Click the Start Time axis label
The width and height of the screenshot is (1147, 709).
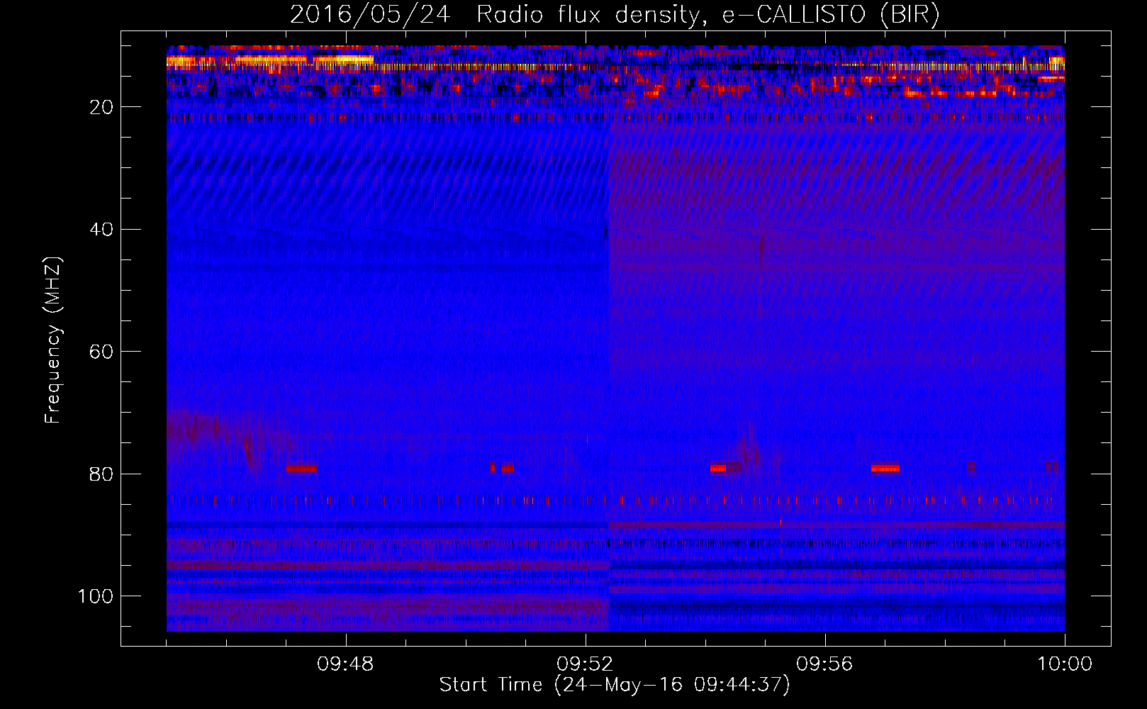tap(614, 685)
